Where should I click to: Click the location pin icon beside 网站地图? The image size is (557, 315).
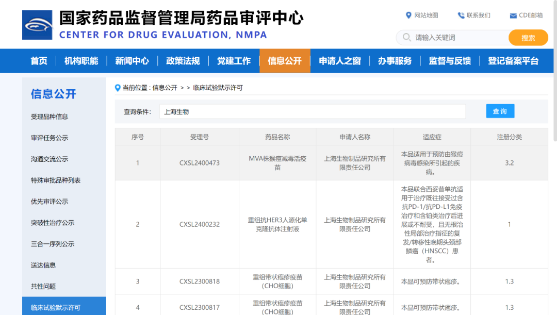click(409, 15)
